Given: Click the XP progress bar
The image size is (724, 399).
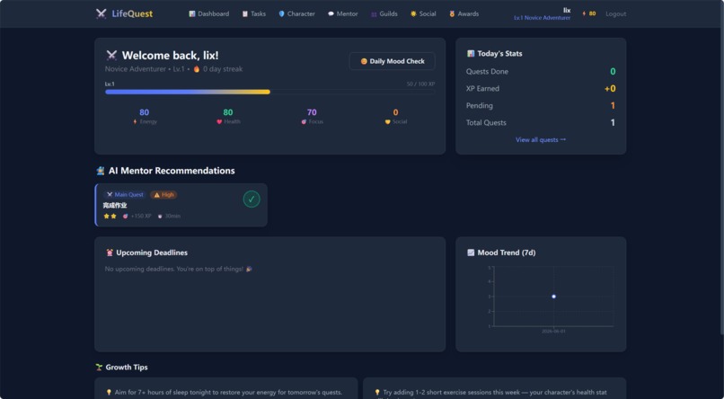Looking at the screenshot, I should point(269,92).
